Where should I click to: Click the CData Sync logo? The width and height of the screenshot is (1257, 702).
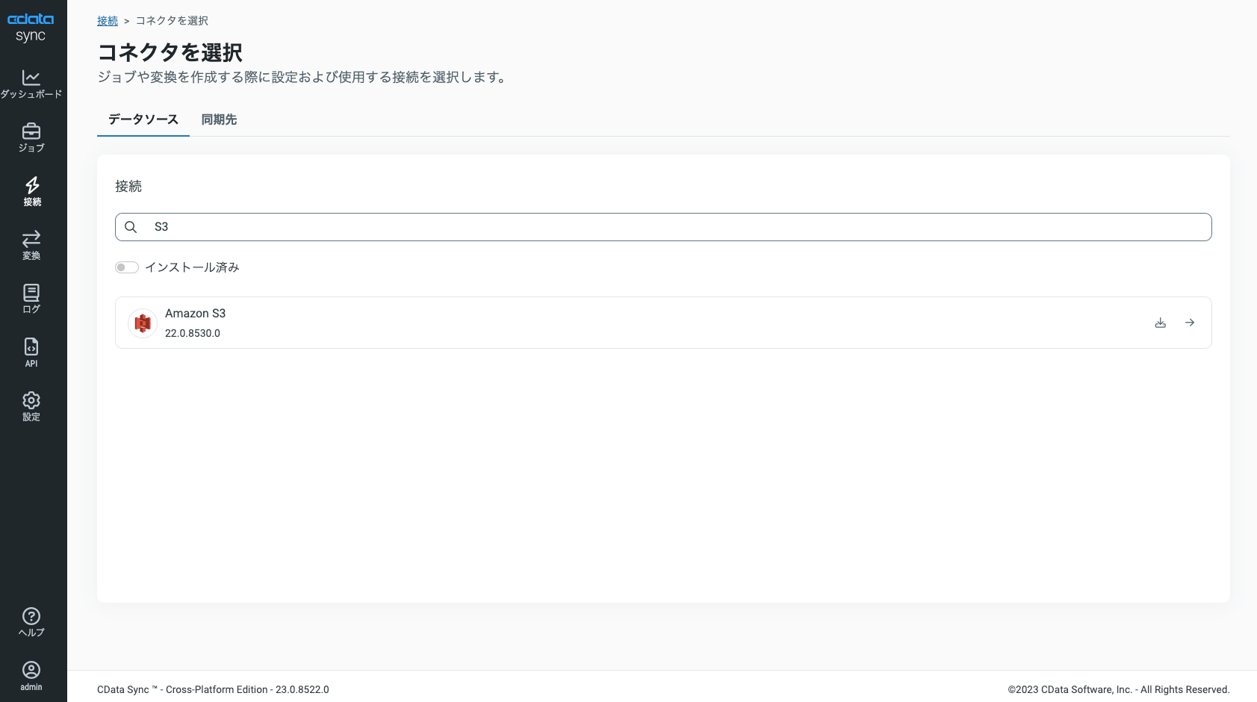tap(31, 28)
